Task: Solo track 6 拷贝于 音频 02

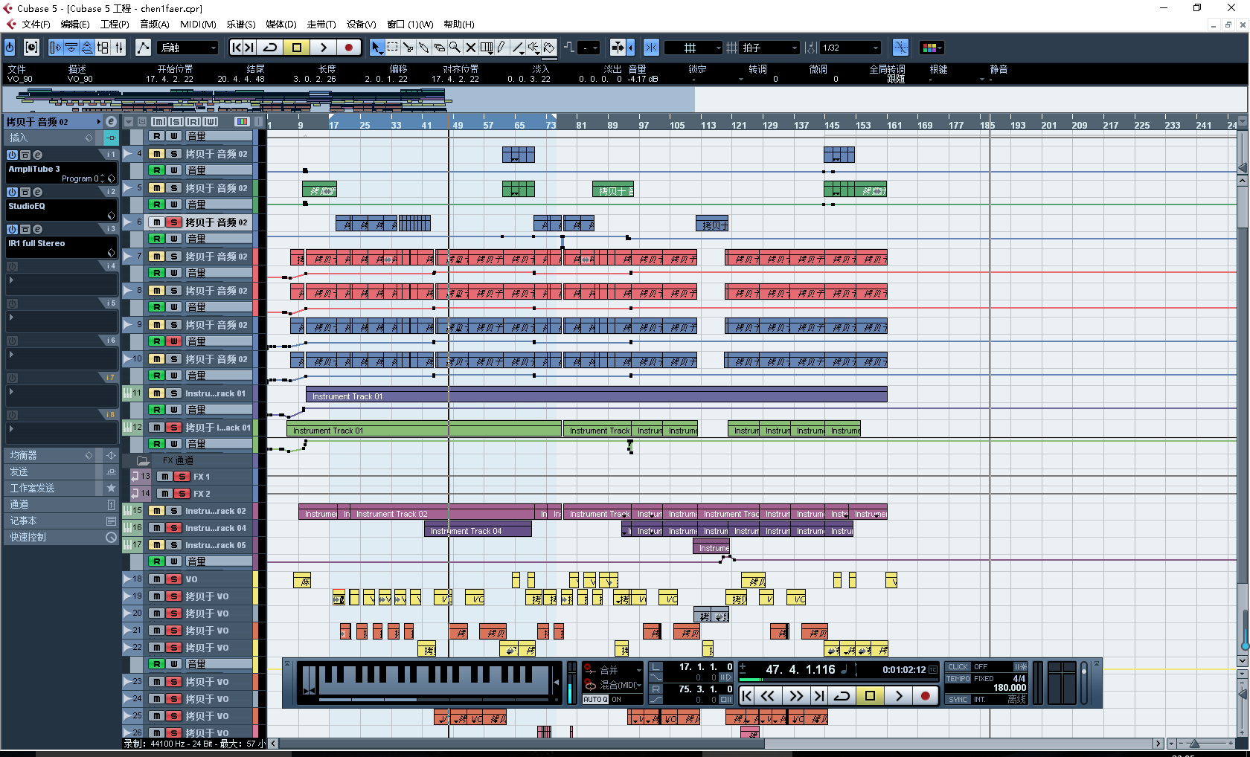Action: click(173, 222)
